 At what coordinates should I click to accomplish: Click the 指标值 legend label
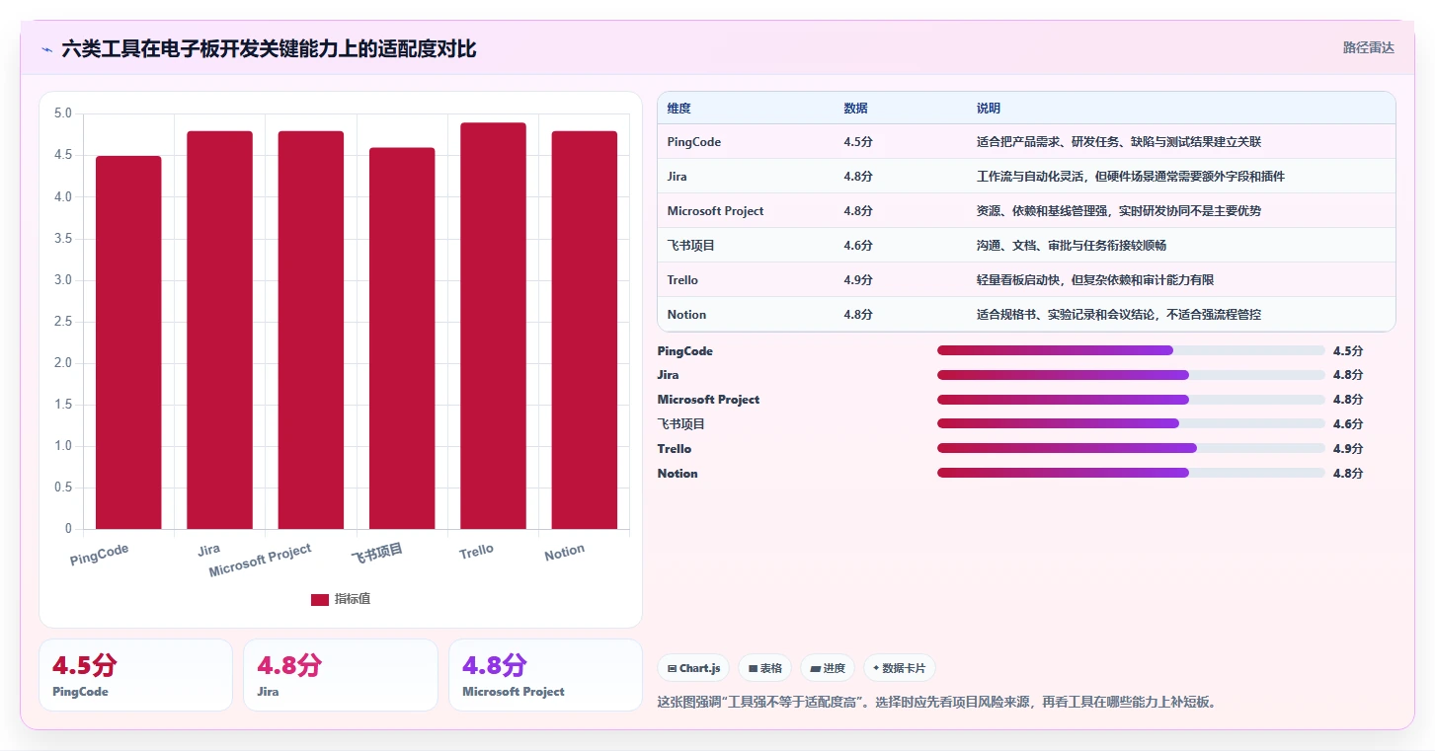tap(353, 599)
